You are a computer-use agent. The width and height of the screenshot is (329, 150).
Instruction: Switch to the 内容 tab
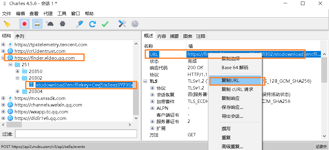[x=162, y=36]
